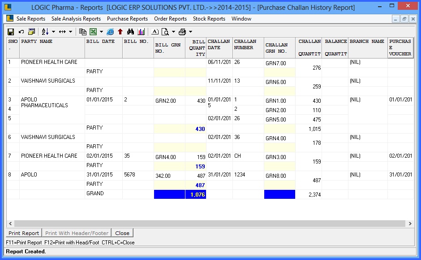Click the Print Report button
The height and width of the screenshot is (260, 421).
(24, 233)
